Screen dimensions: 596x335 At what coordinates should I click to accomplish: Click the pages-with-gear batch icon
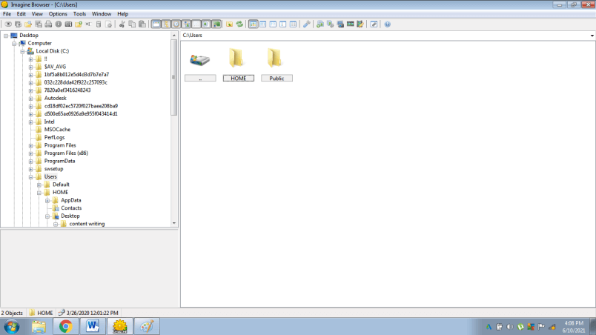[331, 24]
